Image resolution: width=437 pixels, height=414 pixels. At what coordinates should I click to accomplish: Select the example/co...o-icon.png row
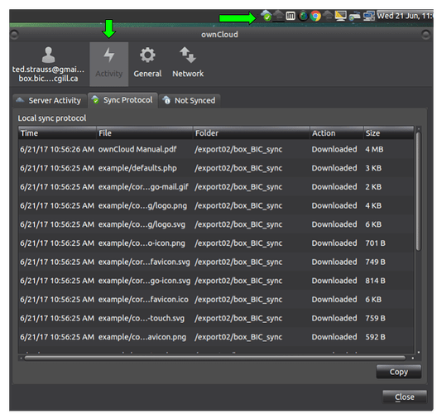click(216, 243)
